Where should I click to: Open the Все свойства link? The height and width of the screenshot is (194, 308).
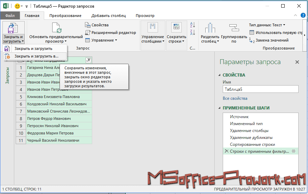coord(235,98)
